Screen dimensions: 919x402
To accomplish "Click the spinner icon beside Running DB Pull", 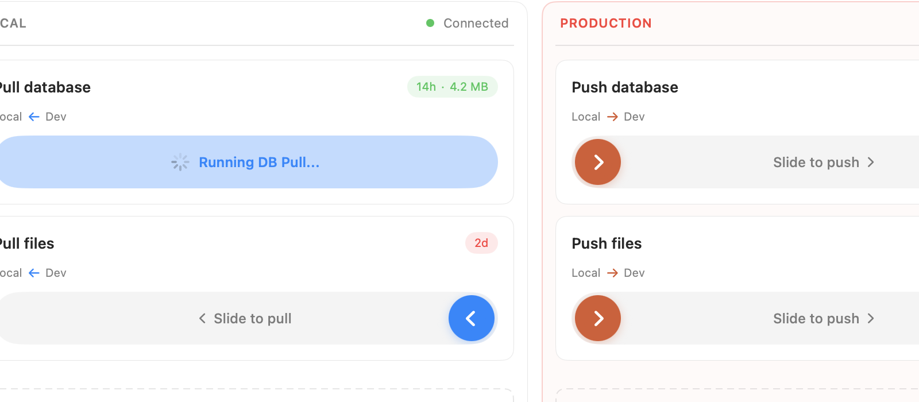I will click(180, 163).
